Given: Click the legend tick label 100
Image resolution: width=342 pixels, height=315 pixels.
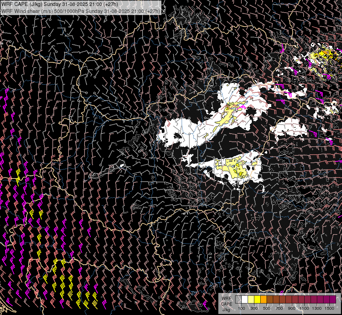Looking at the screenshot, I should pos(241,308).
